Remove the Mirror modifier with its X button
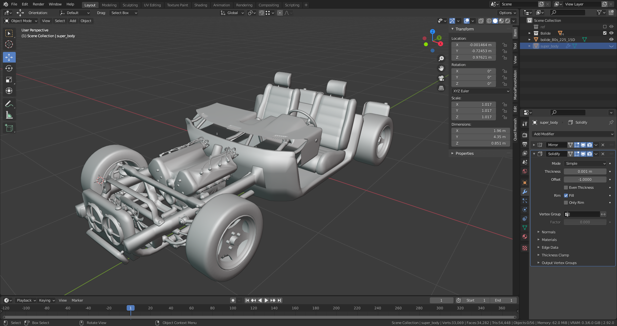The image size is (617, 326). tap(603, 145)
